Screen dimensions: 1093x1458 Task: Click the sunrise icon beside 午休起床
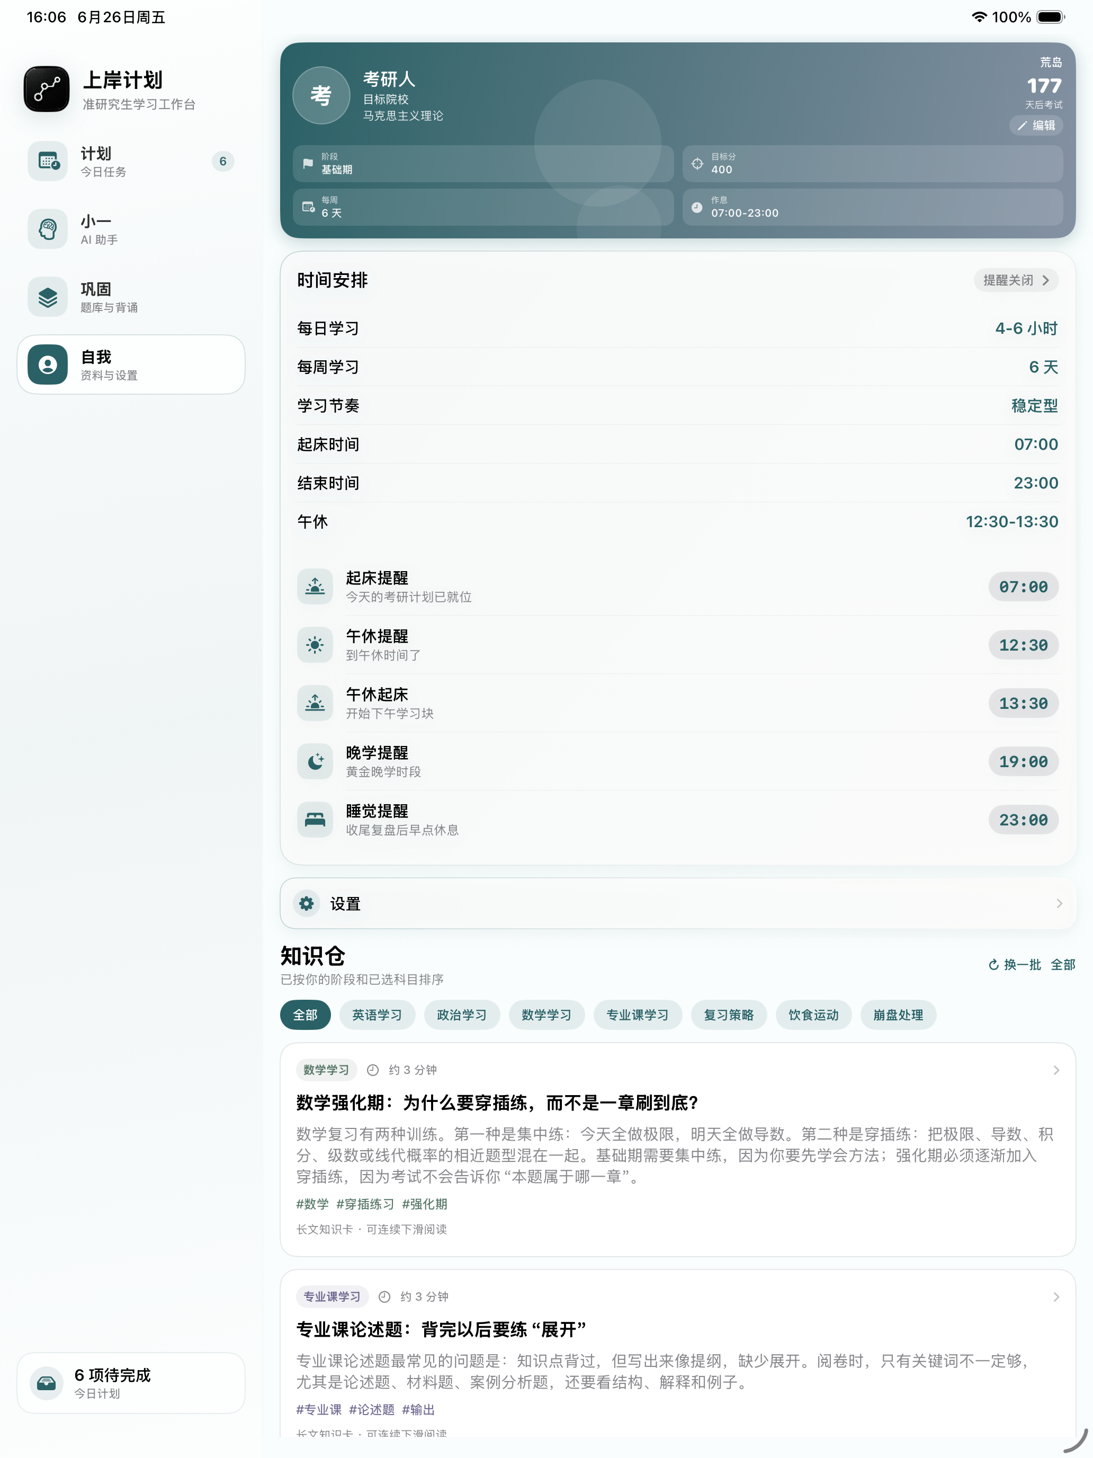[x=315, y=703]
